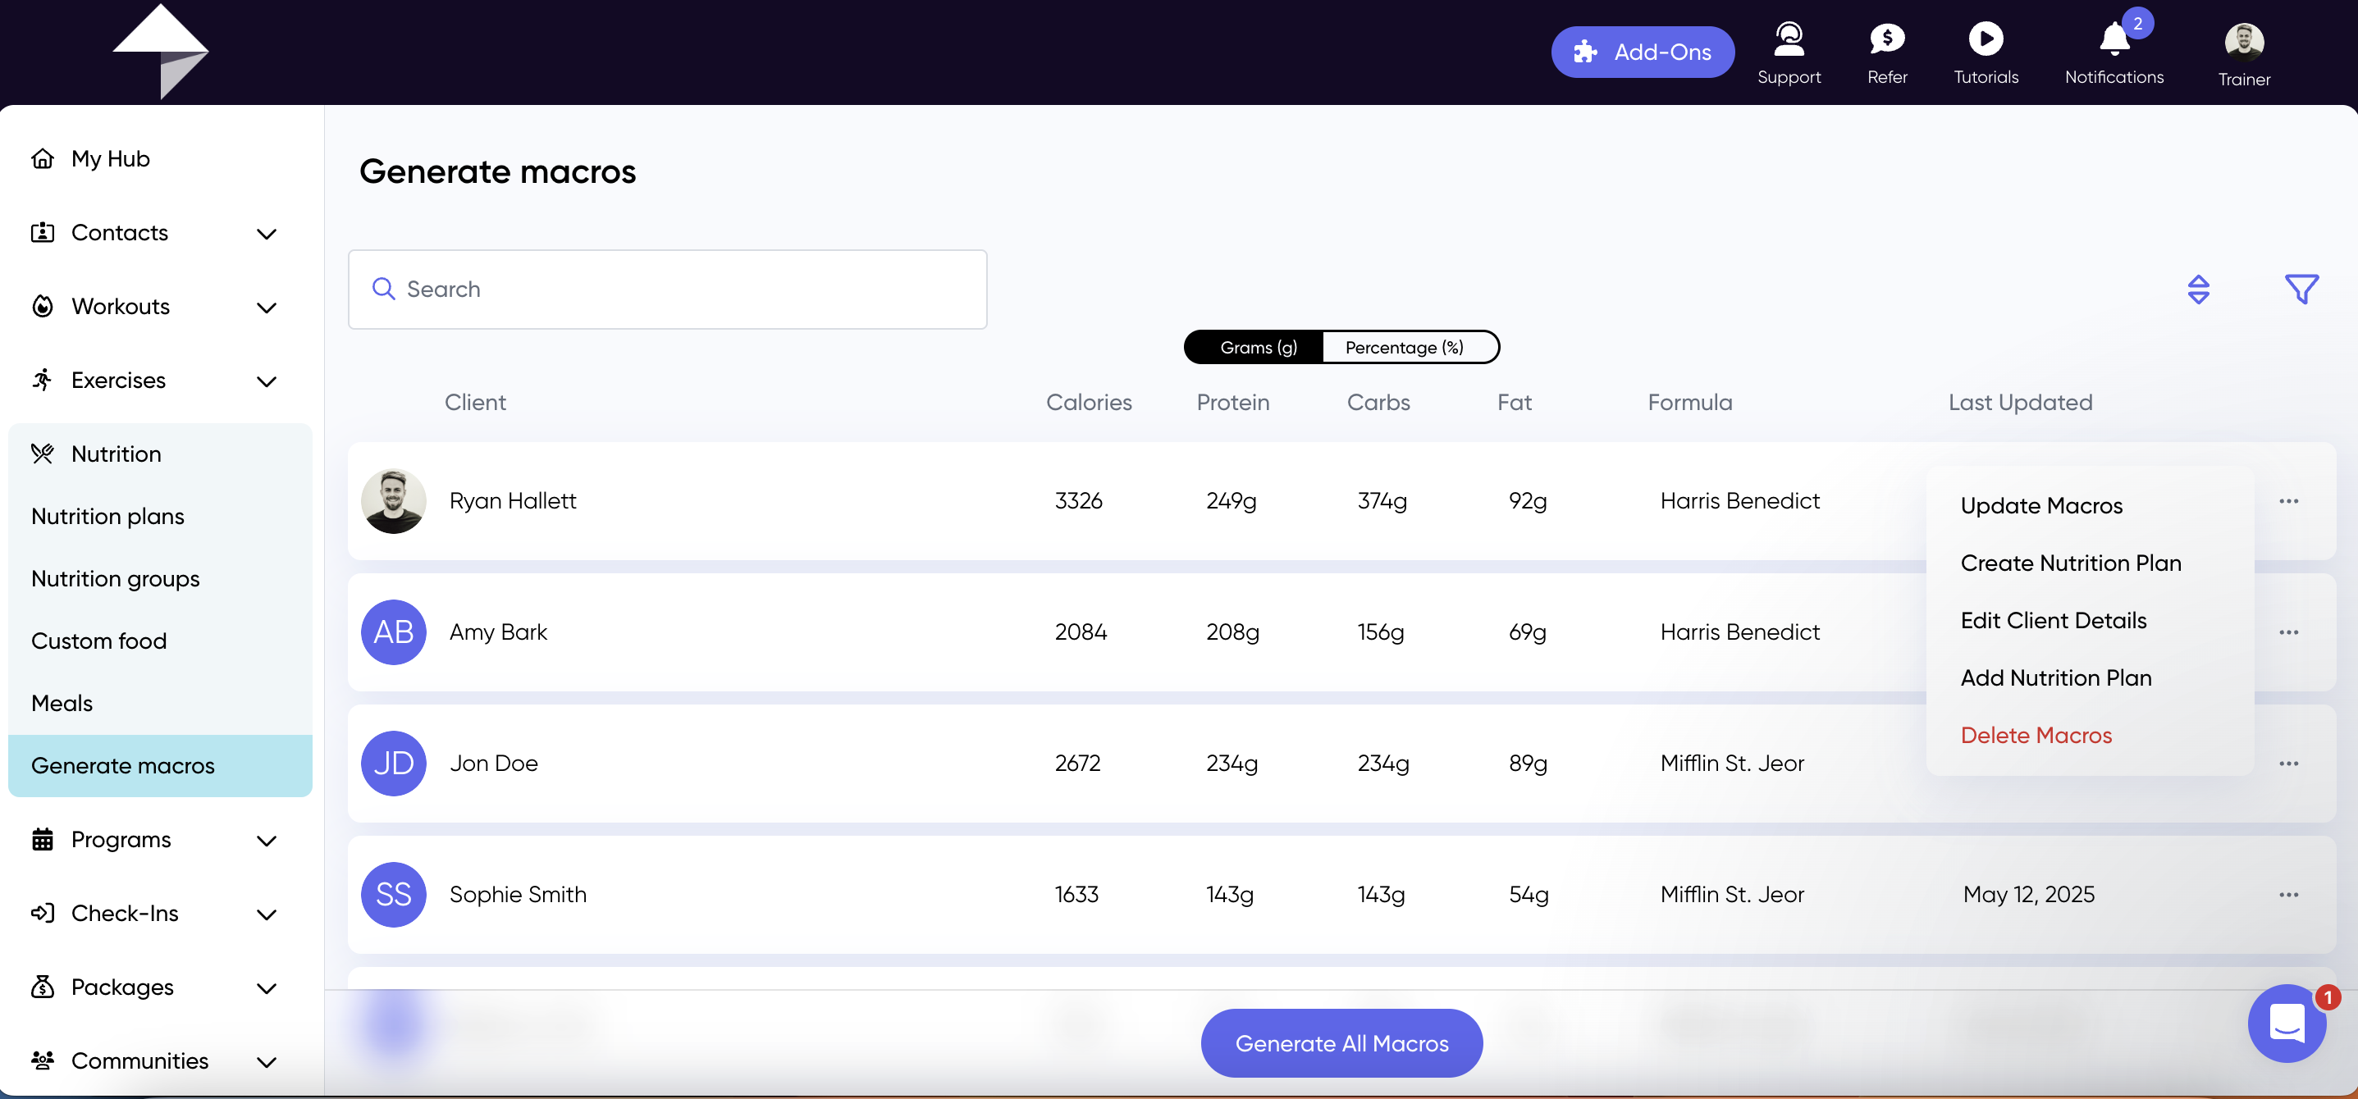
Task: Expand the Communities chevron
Action: (x=267, y=1061)
